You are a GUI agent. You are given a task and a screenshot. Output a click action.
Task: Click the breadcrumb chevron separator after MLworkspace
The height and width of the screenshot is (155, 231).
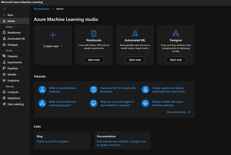coord(53,9)
